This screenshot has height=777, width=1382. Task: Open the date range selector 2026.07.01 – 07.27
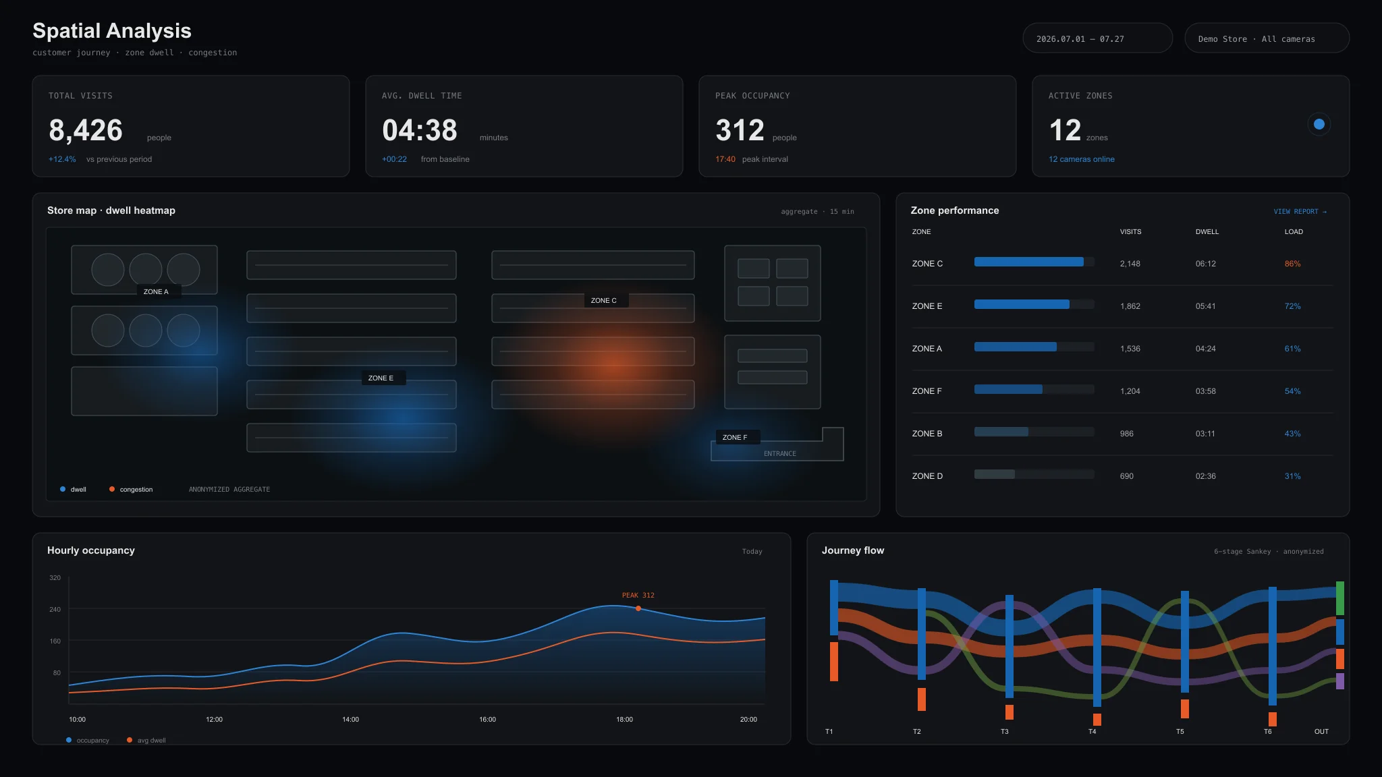1097,38
